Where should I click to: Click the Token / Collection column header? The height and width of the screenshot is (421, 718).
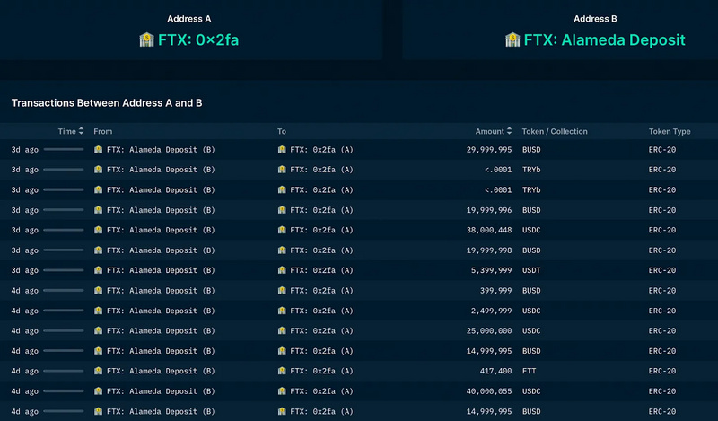pos(555,131)
